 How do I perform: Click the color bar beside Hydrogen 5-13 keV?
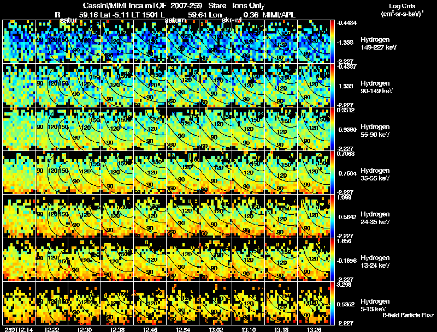(332, 303)
